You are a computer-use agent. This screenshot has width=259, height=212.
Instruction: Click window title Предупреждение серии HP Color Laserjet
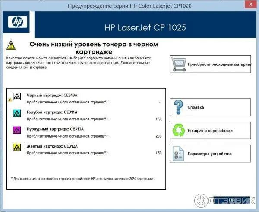pos(129,6)
